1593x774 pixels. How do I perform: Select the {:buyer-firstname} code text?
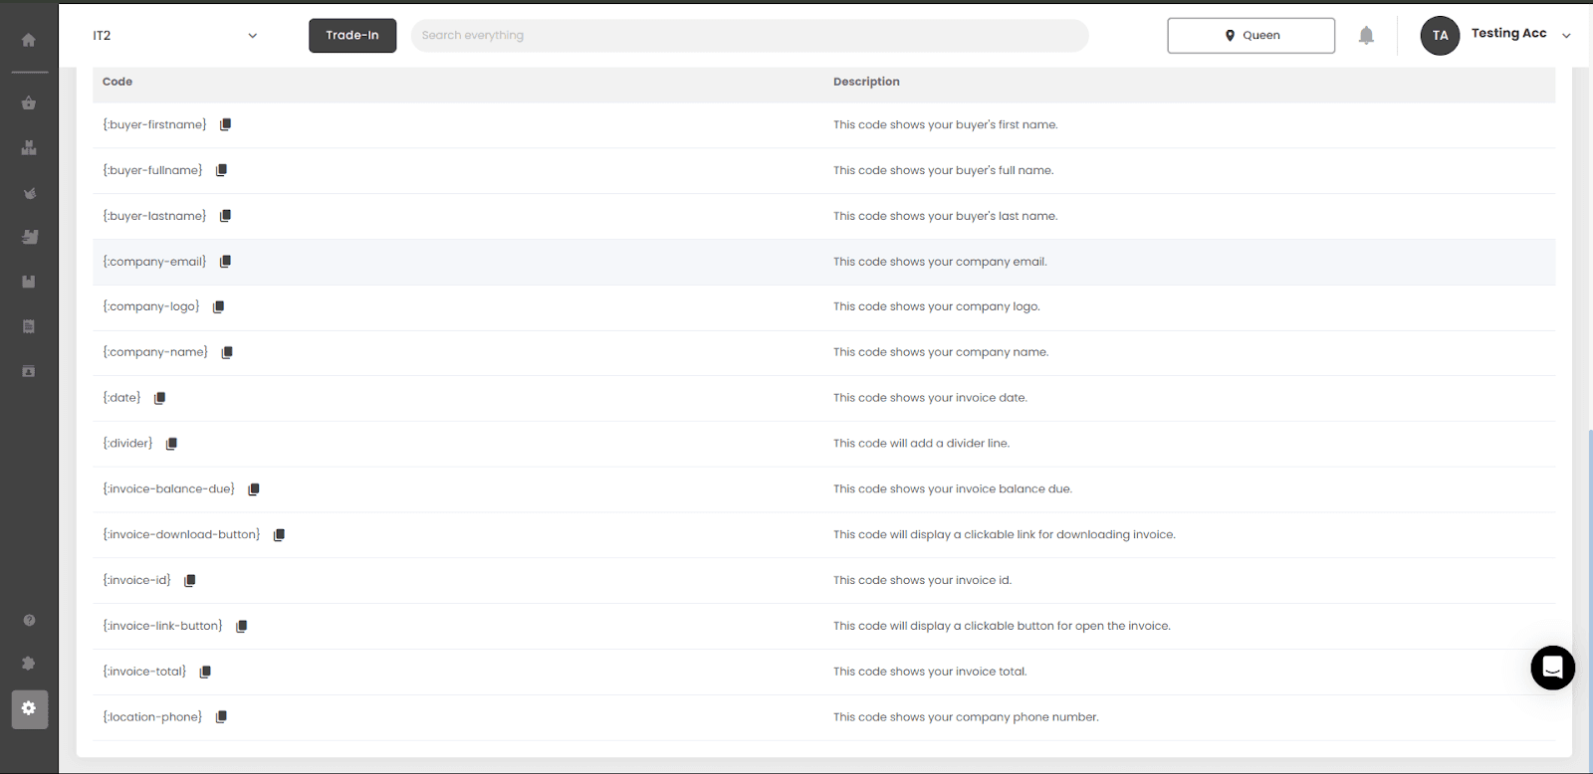coord(154,124)
